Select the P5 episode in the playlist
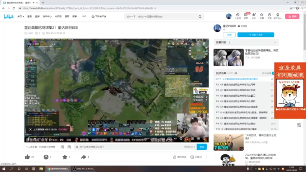Screen dimensions: 306x172 pos(244,101)
